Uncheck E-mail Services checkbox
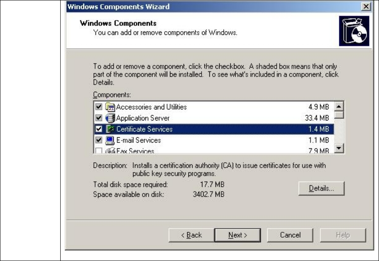The height and width of the screenshot is (261, 379). tap(99, 140)
